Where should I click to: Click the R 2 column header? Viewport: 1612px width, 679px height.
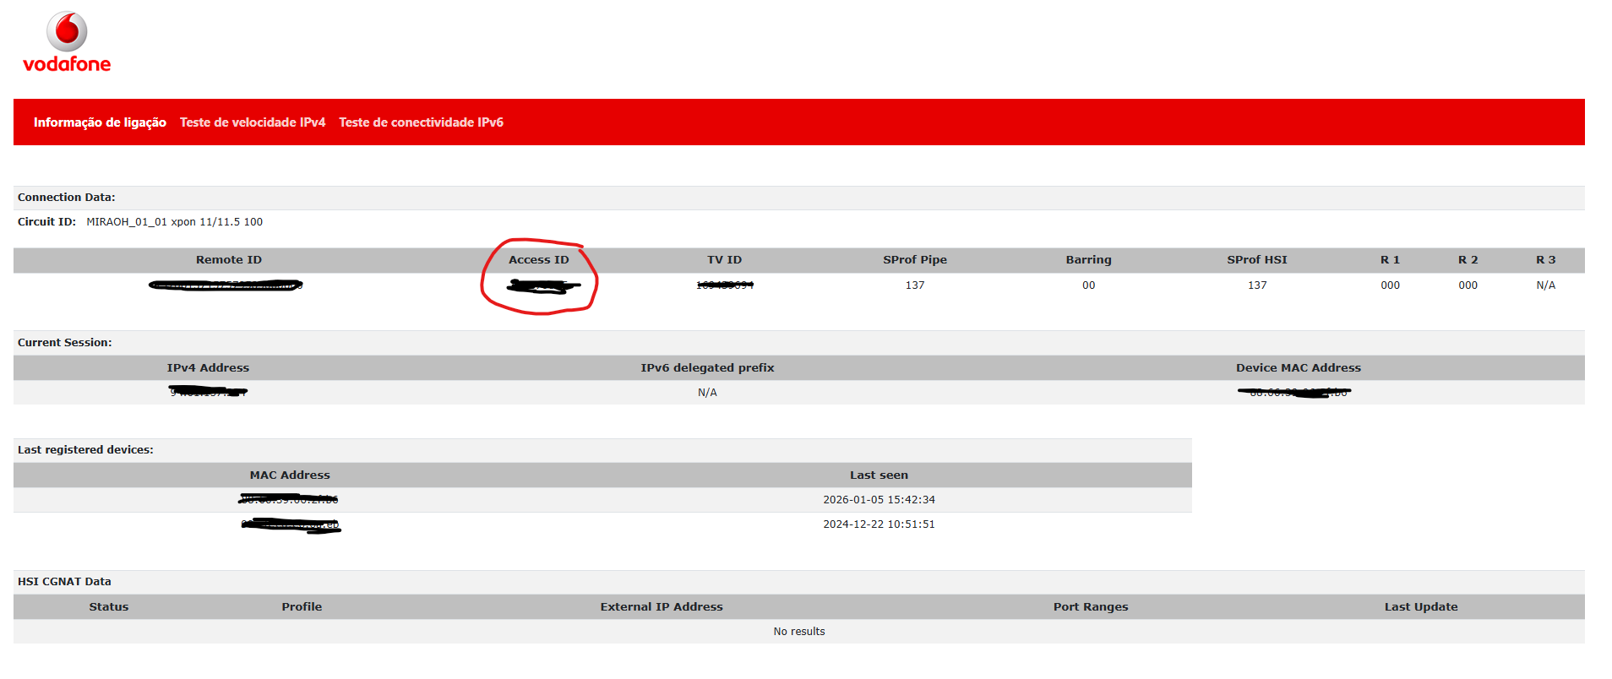1468,260
